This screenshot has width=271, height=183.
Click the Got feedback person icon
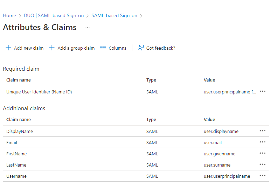[141, 48]
